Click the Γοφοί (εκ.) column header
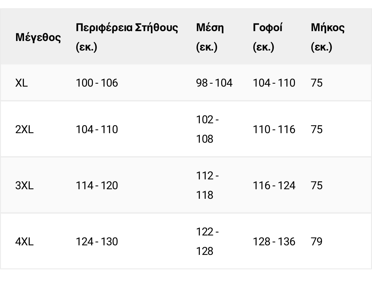 tap(268, 38)
